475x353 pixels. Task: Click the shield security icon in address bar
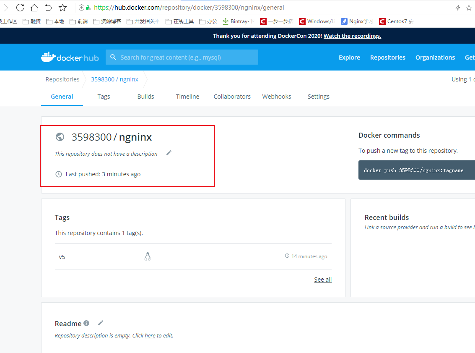coord(81,8)
